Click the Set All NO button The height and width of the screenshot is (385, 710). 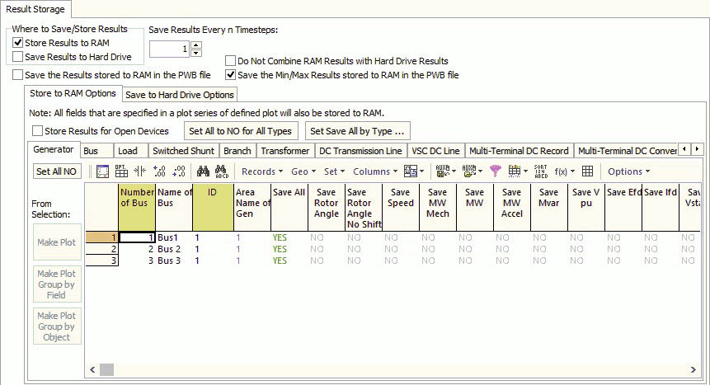pos(56,171)
